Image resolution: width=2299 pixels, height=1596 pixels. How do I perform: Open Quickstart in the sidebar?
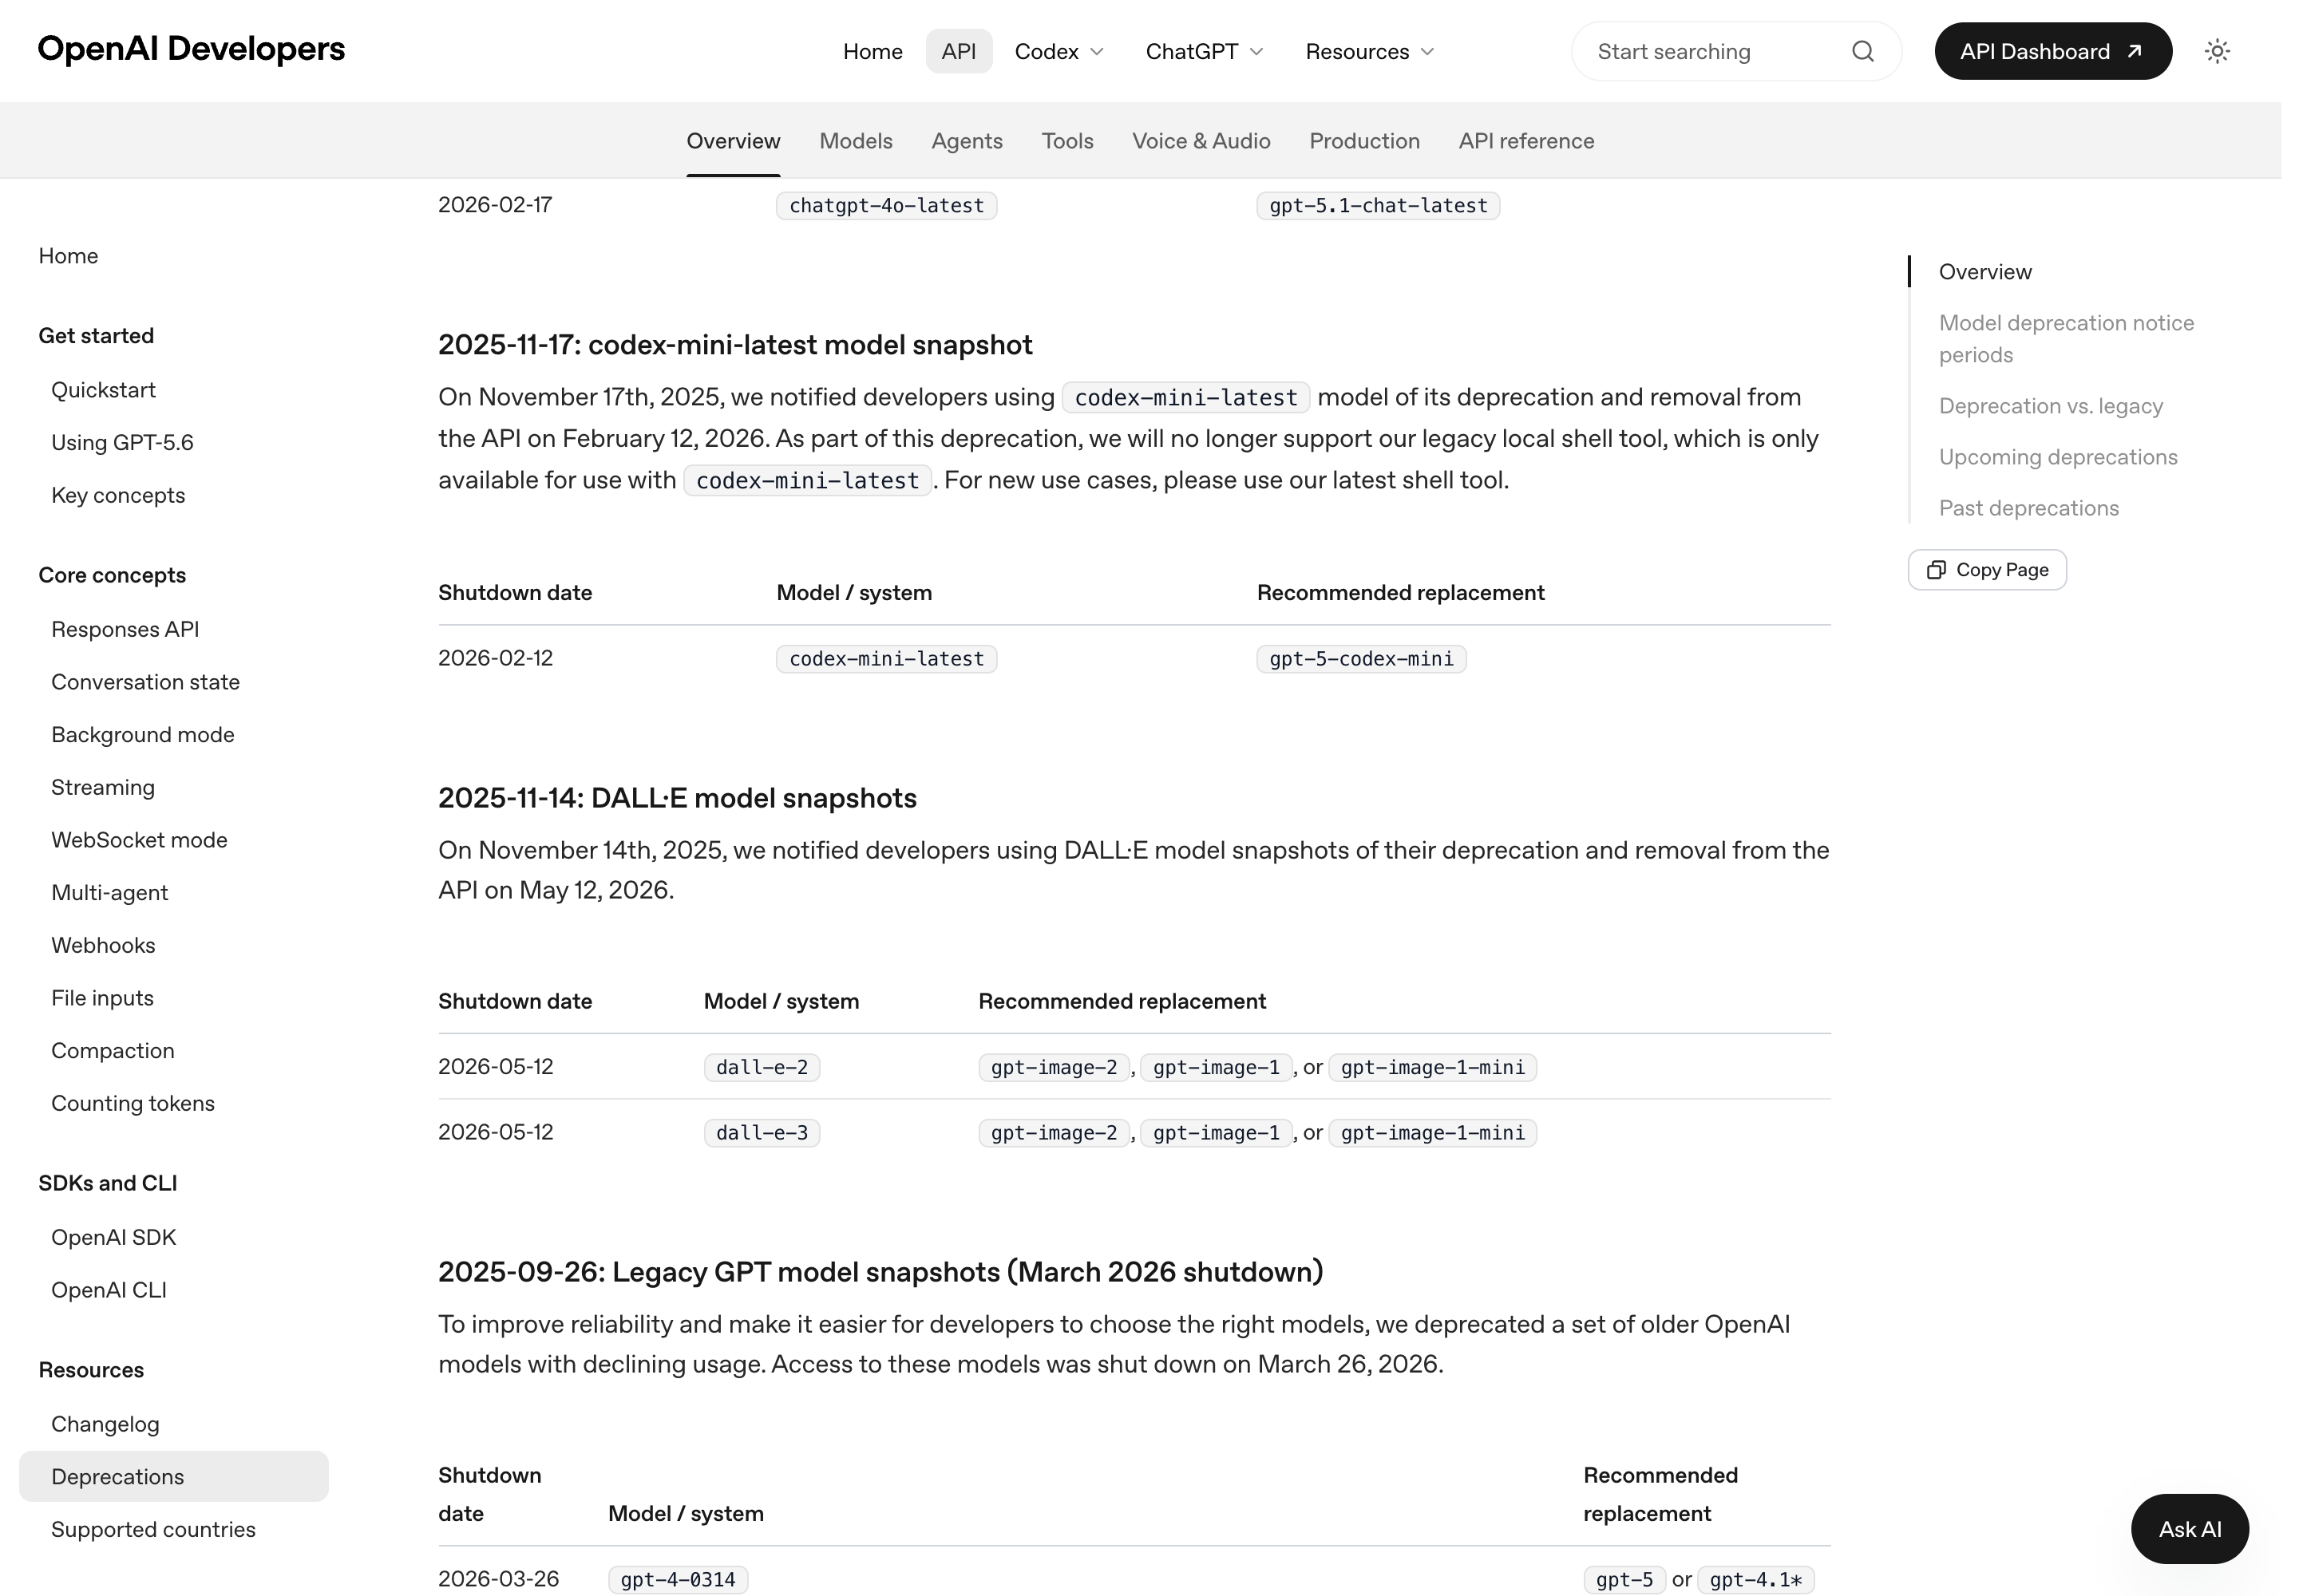point(103,390)
